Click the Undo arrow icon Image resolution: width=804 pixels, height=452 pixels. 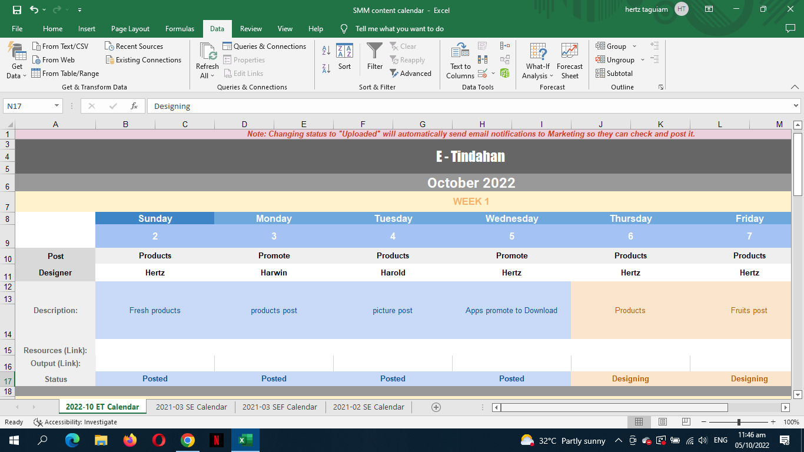click(x=34, y=9)
